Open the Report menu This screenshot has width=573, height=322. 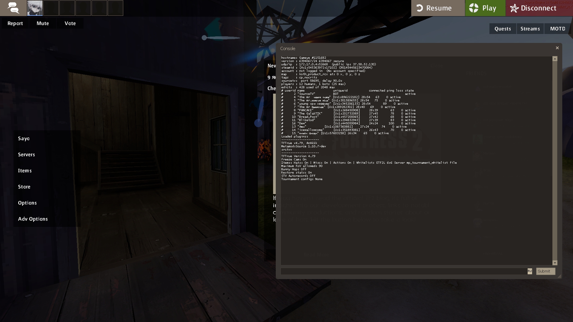(15, 23)
